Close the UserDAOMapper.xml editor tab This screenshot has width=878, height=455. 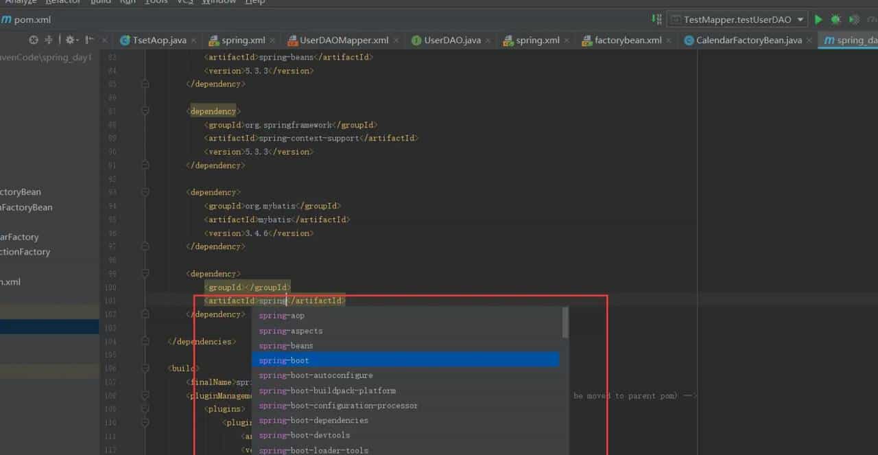tap(397, 40)
